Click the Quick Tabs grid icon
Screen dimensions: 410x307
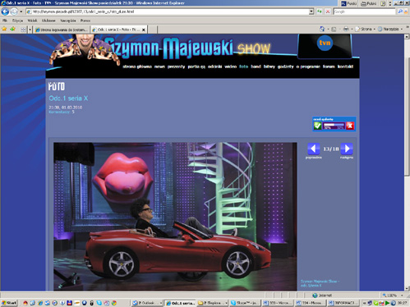coord(23,30)
